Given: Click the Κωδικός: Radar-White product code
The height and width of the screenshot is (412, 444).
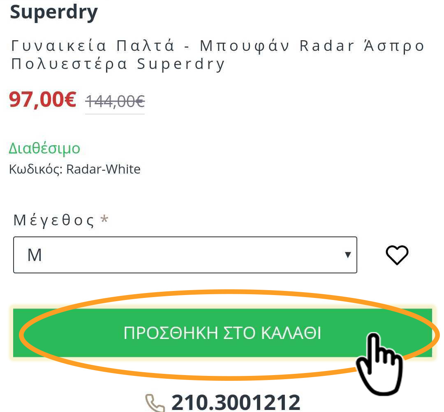Looking at the screenshot, I should pyautogui.click(x=75, y=169).
